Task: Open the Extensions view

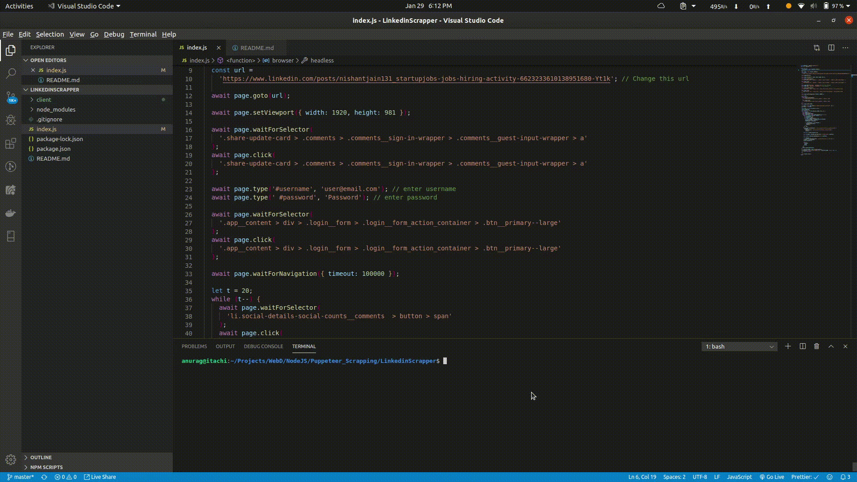Action: coord(11,143)
